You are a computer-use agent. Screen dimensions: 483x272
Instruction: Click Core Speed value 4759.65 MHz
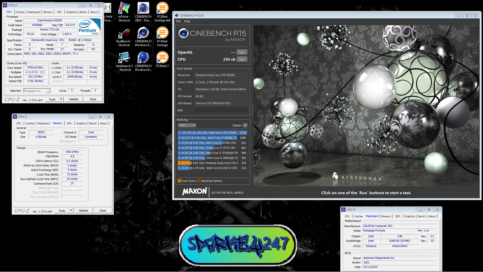pos(35,67)
